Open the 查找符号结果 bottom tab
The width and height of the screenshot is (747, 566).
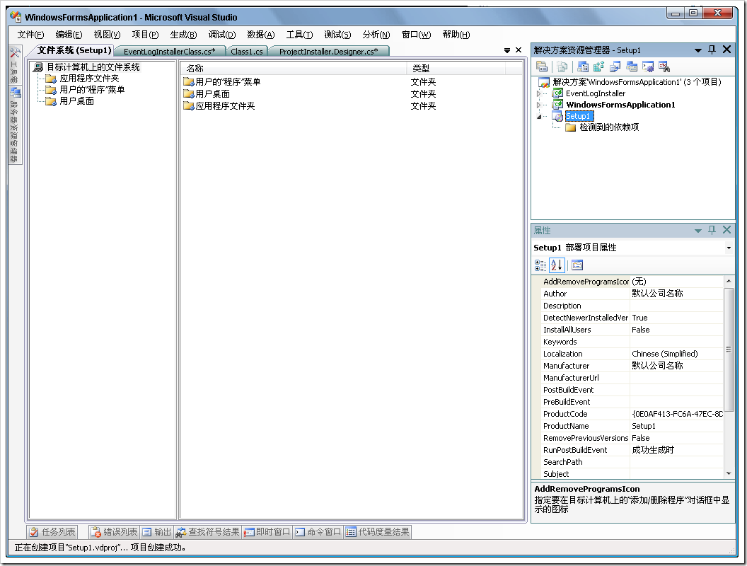tap(208, 532)
